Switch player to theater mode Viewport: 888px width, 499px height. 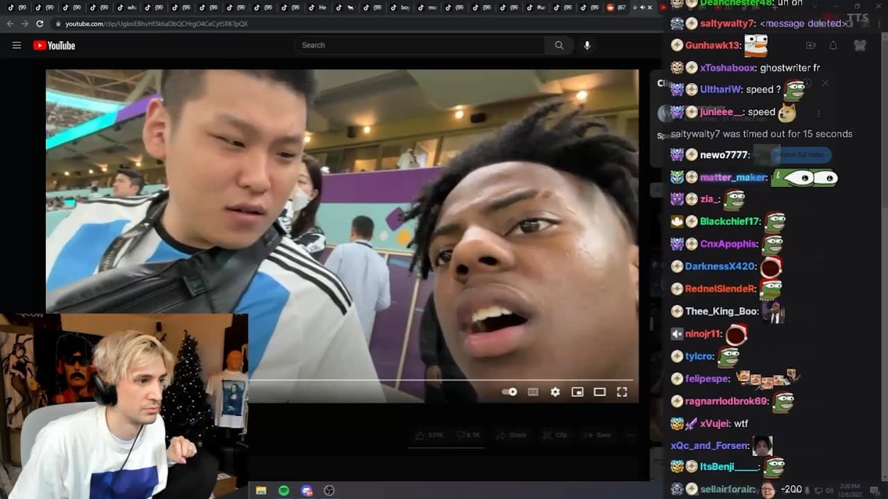tap(599, 392)
